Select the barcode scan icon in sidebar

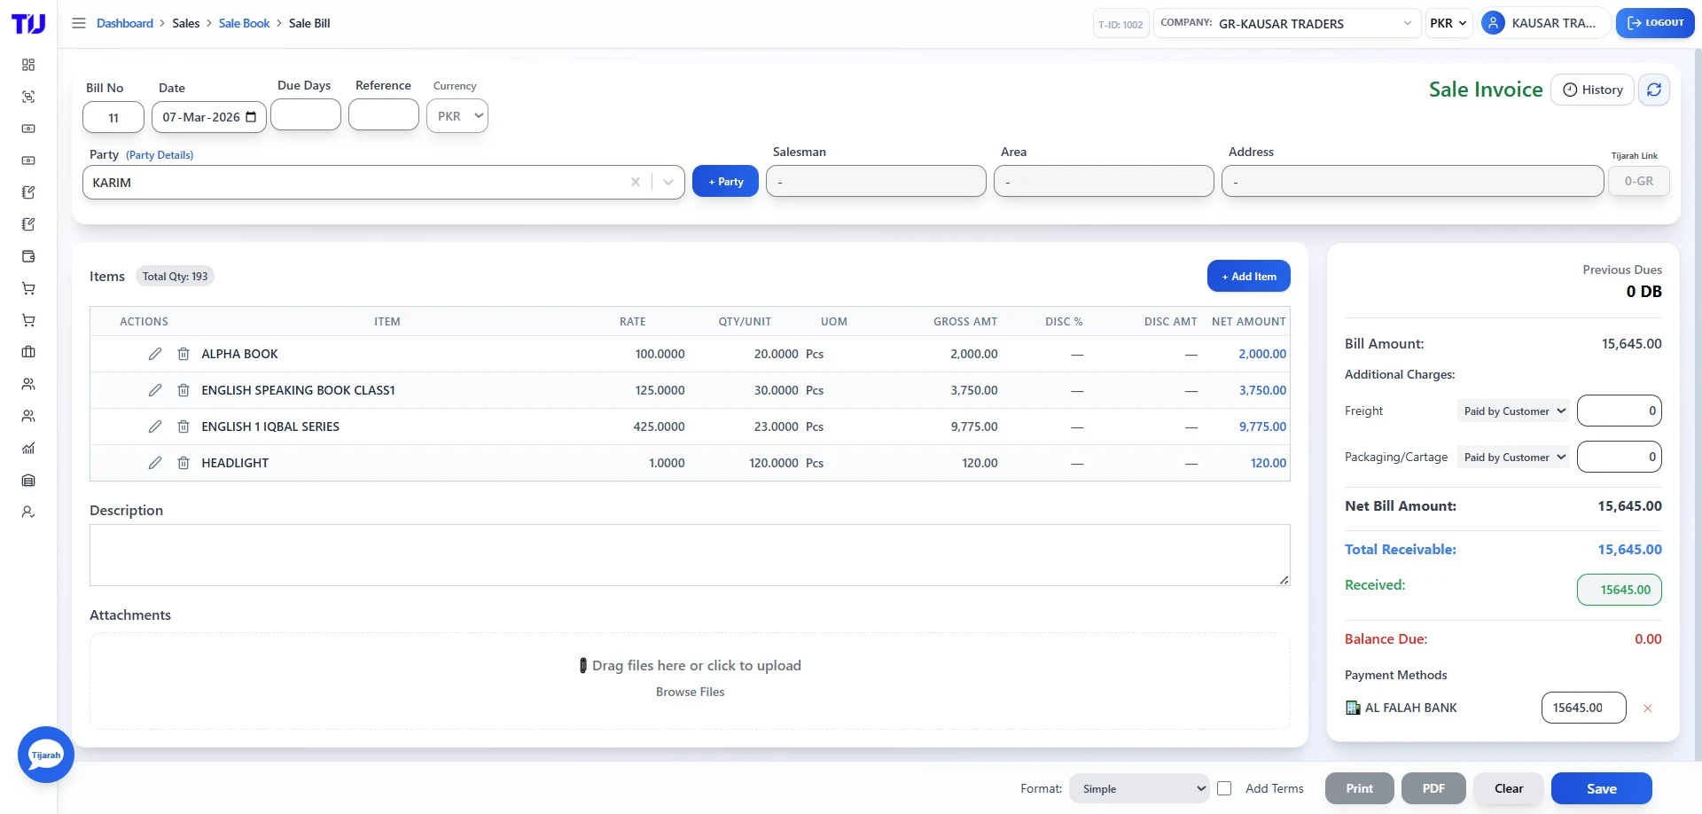point(28,98)
